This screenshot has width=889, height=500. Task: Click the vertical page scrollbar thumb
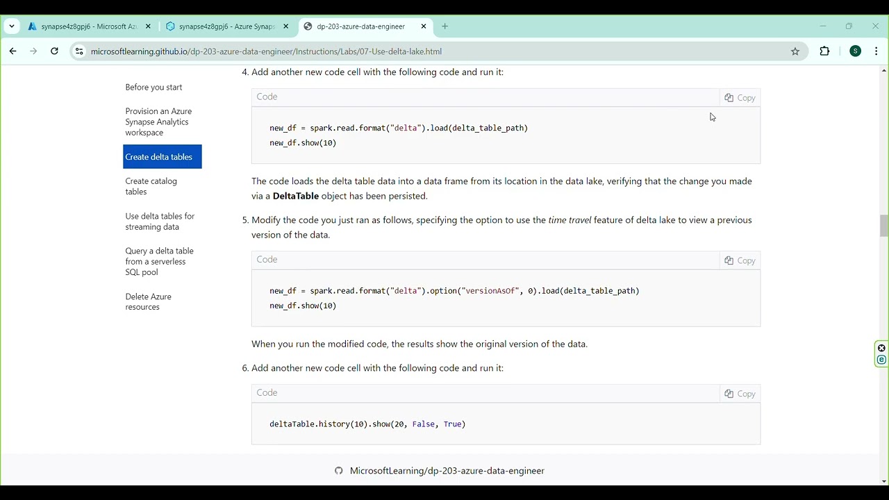[883, 226]
